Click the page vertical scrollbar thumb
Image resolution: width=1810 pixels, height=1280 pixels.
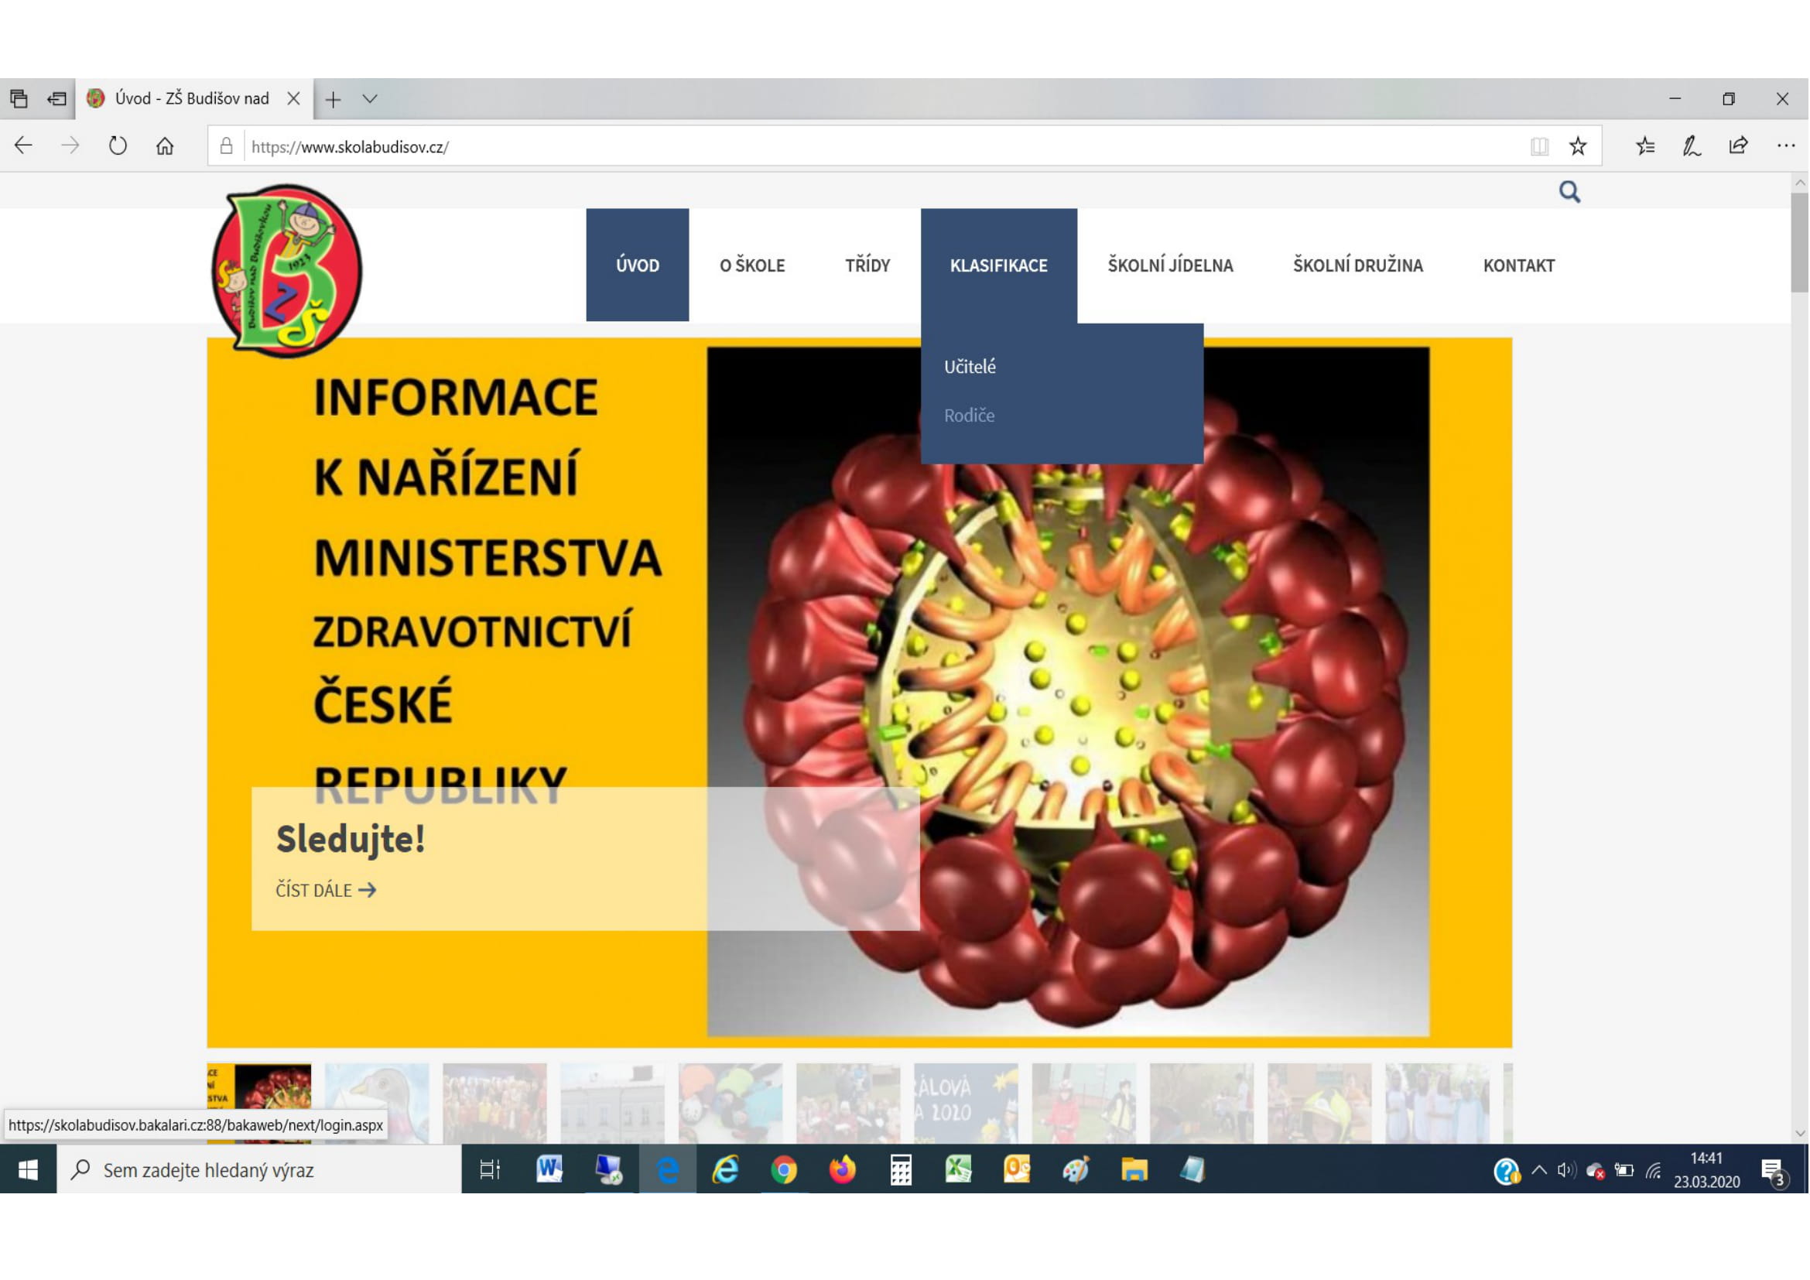pos(1800,242)
